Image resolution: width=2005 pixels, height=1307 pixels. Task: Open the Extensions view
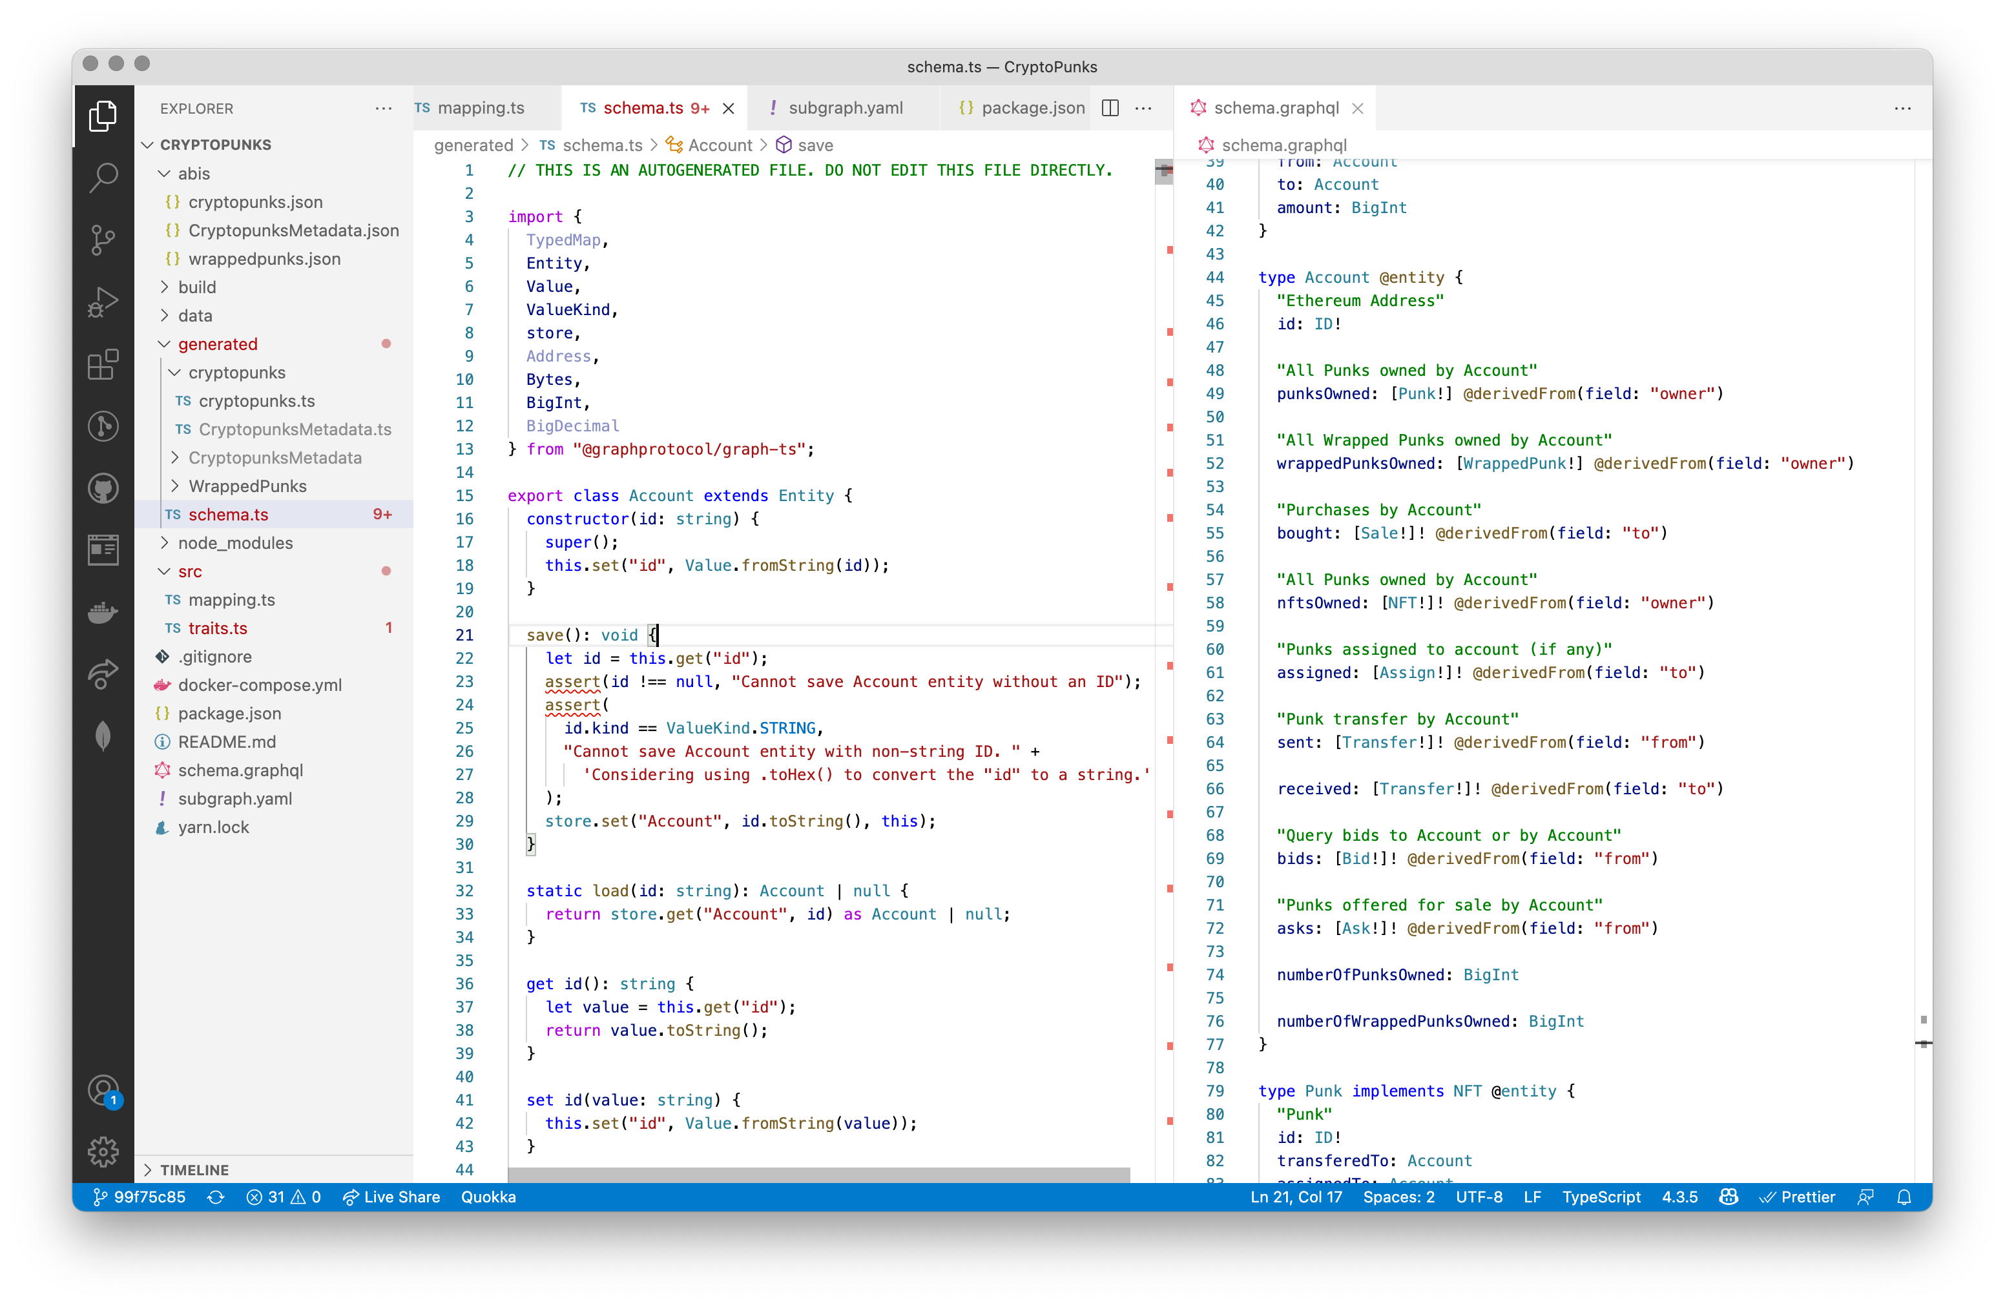tap(103, 364)
